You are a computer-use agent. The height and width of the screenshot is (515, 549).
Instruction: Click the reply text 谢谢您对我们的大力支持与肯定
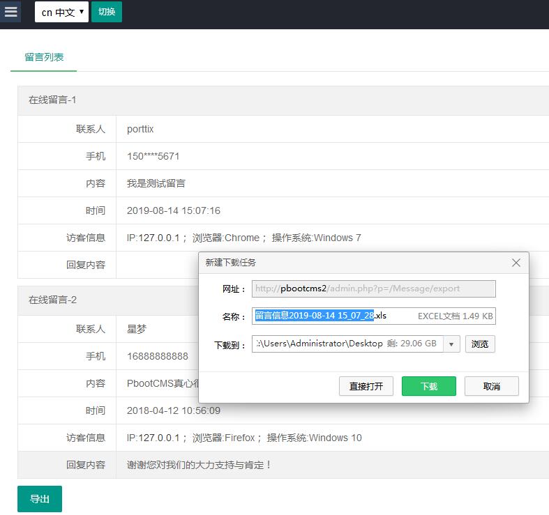tap(199, 465)
